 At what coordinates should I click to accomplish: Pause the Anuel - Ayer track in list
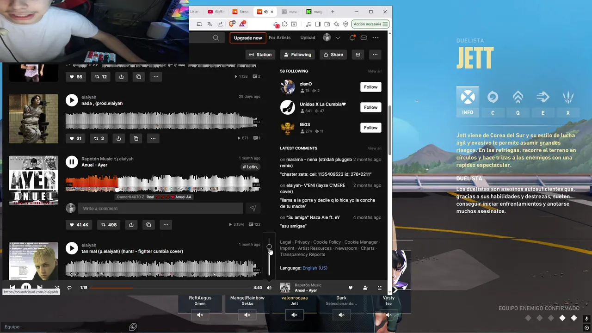pos(72,162)
